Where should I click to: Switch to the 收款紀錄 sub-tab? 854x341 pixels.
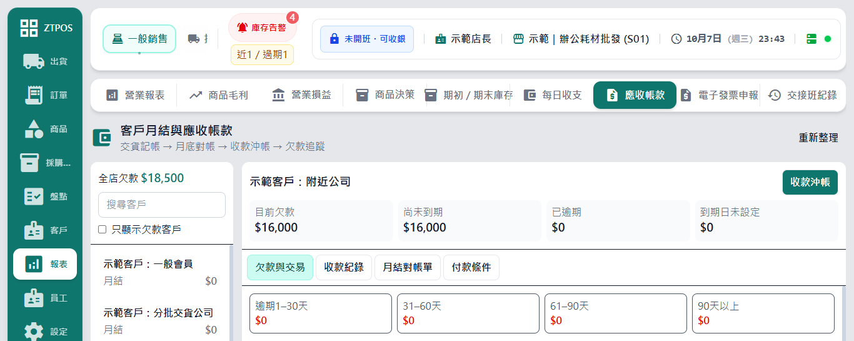click(344, 267)
